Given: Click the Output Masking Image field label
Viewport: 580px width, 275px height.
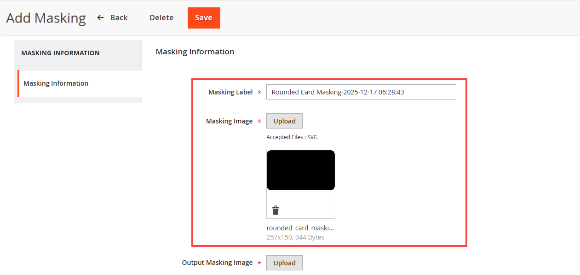Looking at the screenshot, I should pyautogui.click(x=217, y=263).
